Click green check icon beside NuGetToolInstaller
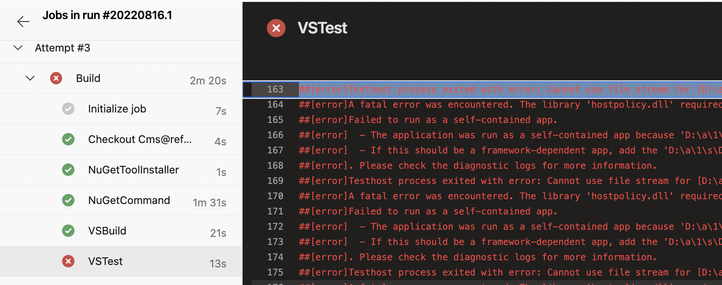Screen dimensions: 722x285 coord(68,170)
